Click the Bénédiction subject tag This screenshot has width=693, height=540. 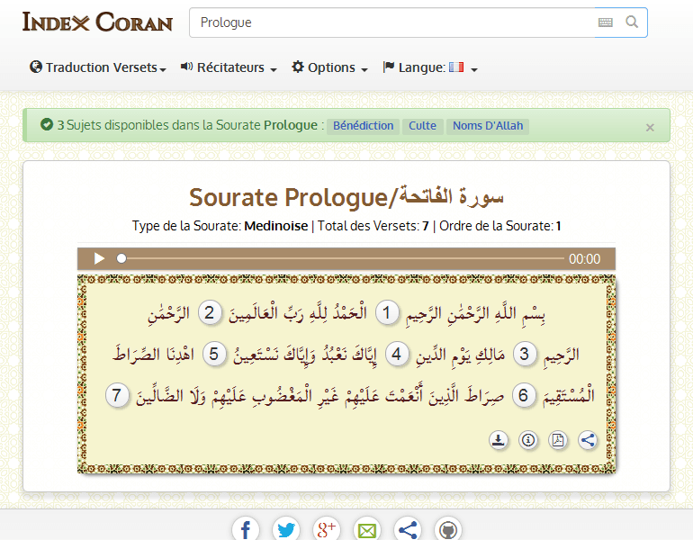pyautogui.click(x=363, y=126)
